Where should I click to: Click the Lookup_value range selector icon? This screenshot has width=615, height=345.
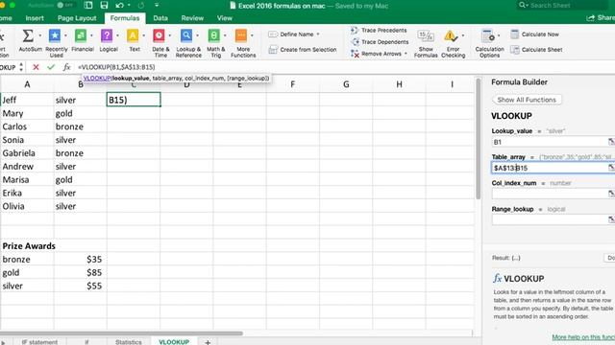[x=611, y=142]
